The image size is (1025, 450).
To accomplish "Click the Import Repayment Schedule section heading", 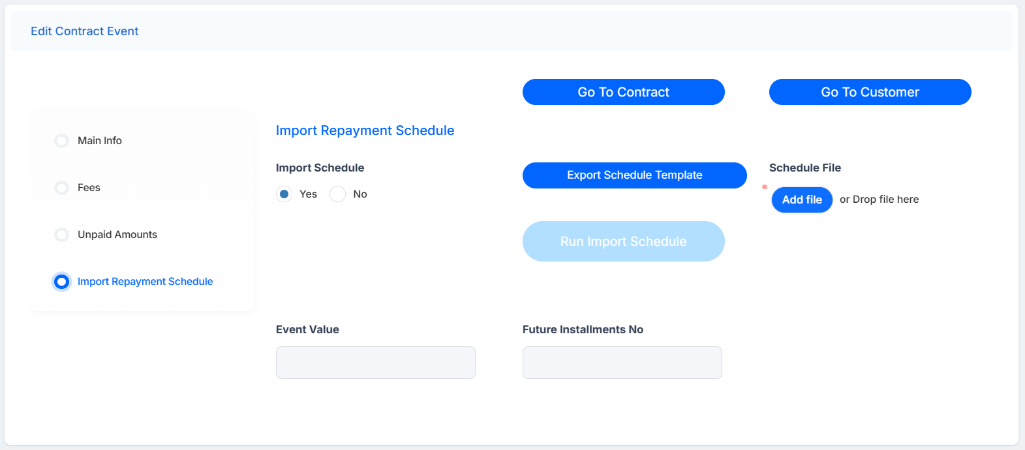I will click(365, 130).
